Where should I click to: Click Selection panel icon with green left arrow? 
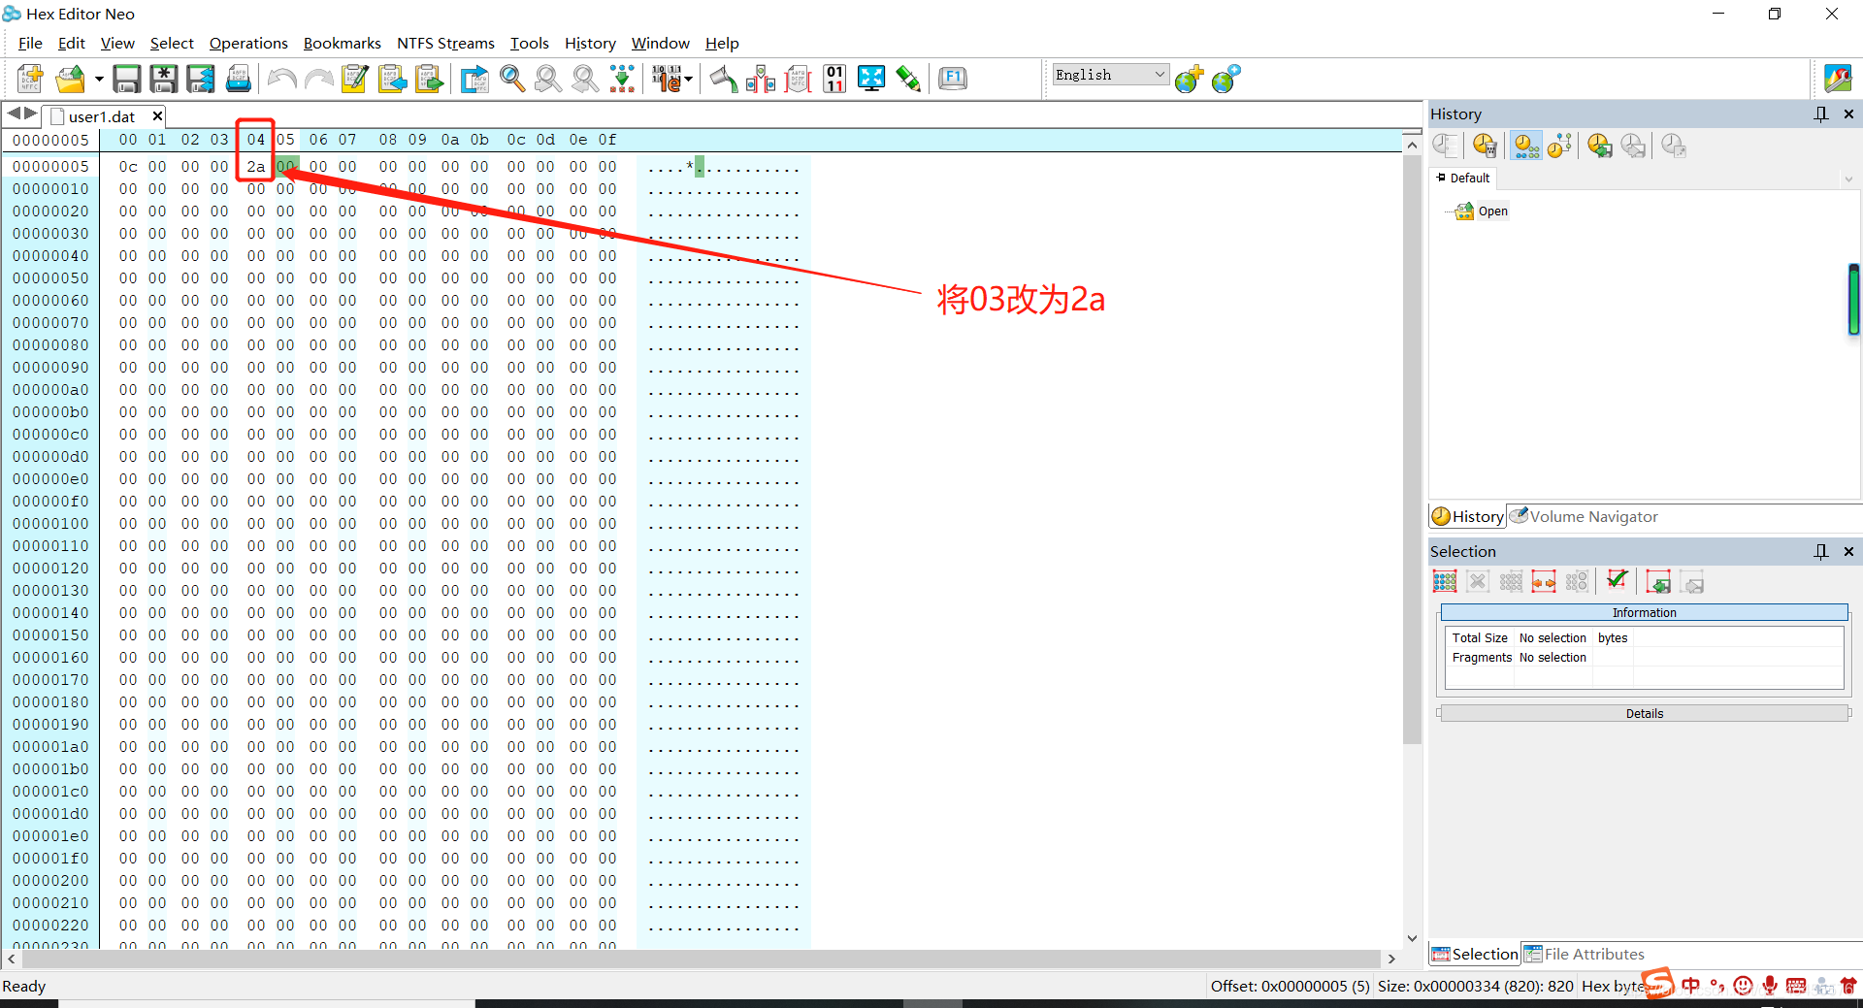click(1658, 582)
